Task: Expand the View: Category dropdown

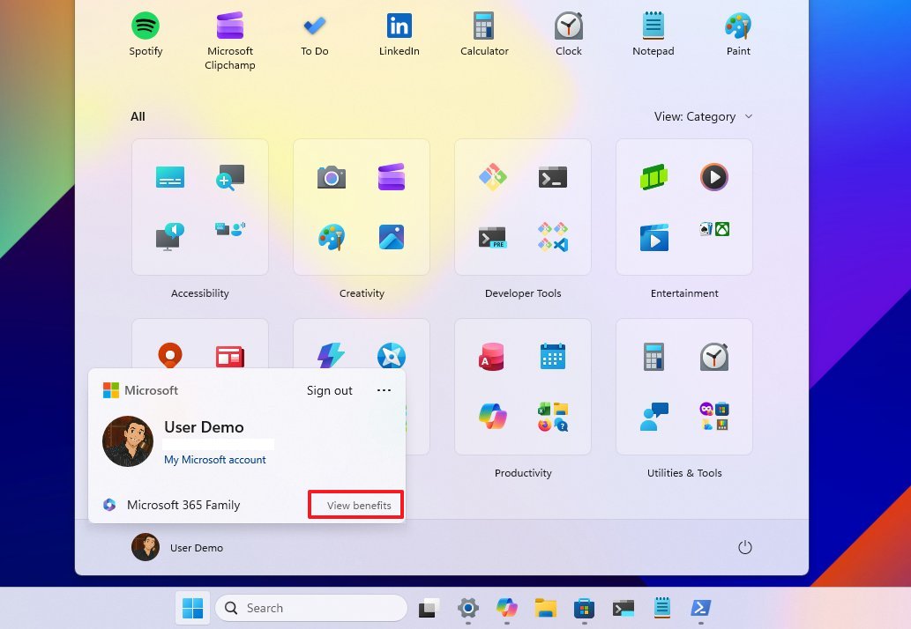Action: pyautogui.click(x=703, y=116)
